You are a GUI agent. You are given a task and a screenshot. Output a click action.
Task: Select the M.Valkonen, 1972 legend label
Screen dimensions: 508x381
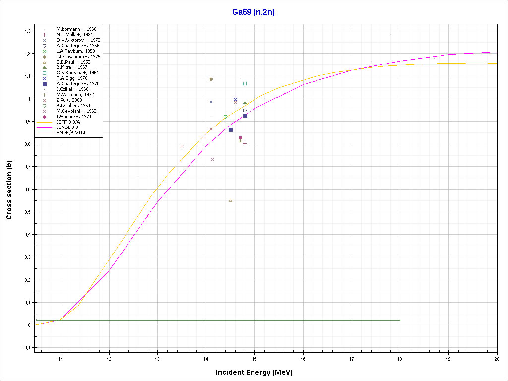click(x=71, y=95)
